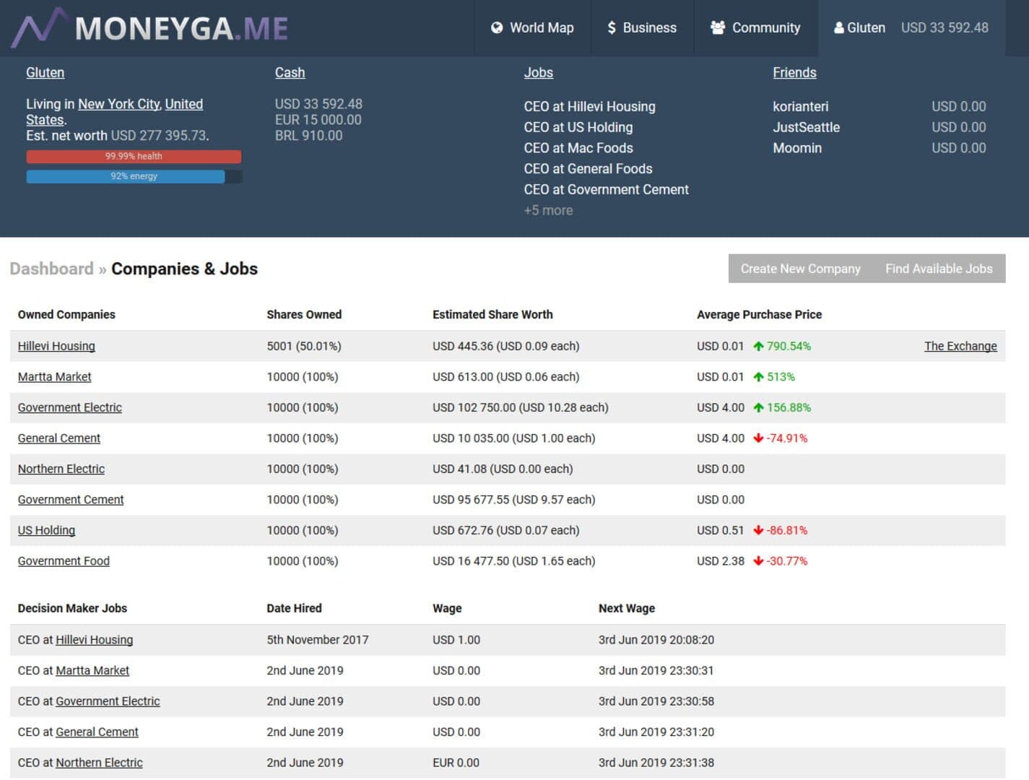Viewport: 1029px width, 780px height.
Task: Open the US Holding company link
Action: tap(46, 530)
